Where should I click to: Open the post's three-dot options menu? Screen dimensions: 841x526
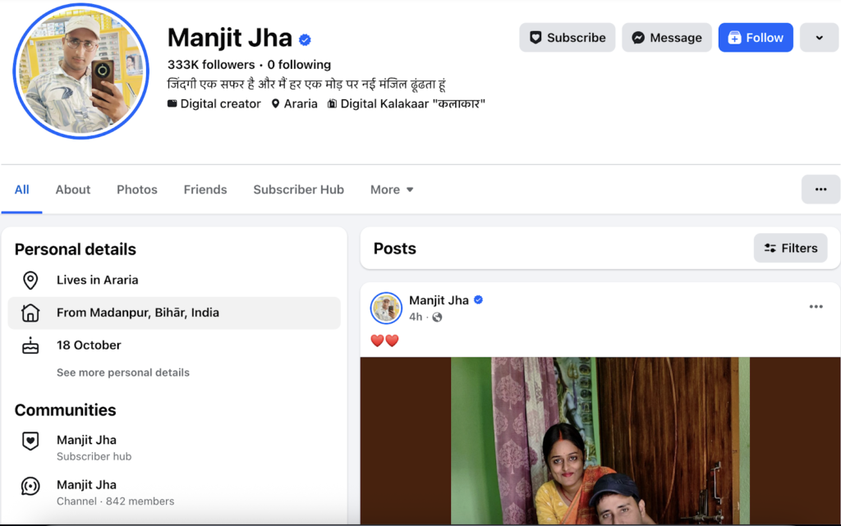[816, 307]
